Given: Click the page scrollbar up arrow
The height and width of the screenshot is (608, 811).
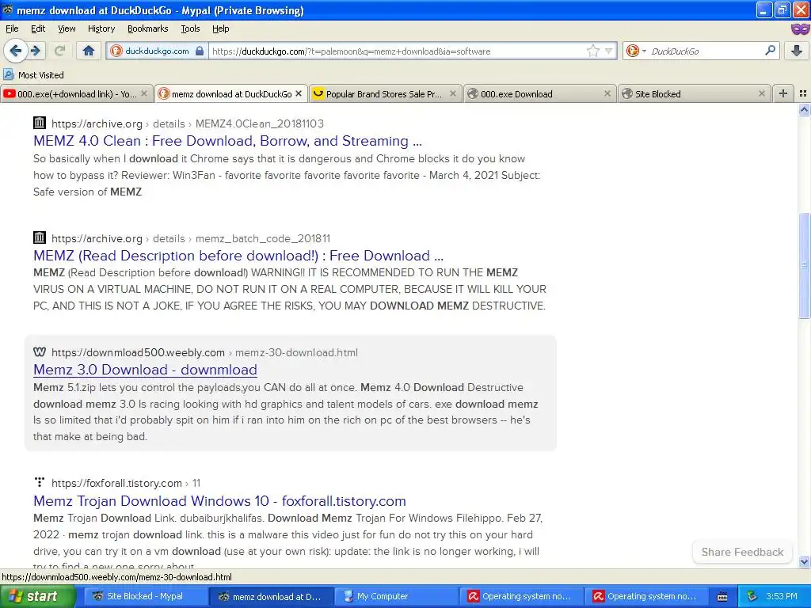Looking at the screenshot, I should [804, 109].
